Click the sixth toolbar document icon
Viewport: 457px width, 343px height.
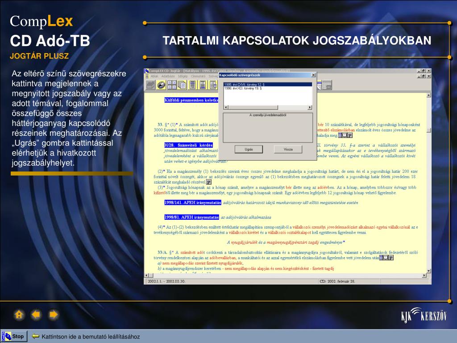tap(203, 85)
